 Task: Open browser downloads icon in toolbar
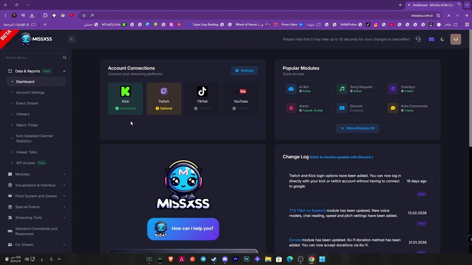point(32,15)
